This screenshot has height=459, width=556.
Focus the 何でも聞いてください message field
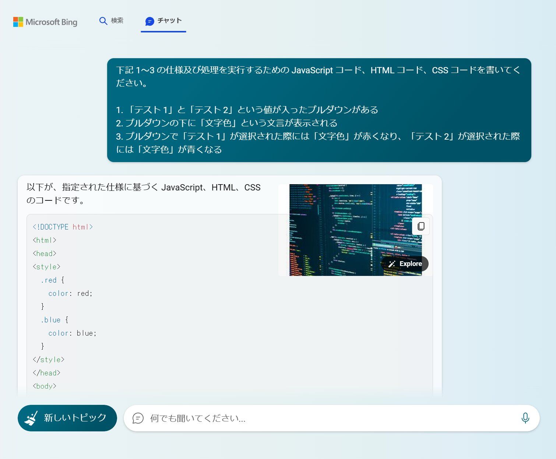324,418
